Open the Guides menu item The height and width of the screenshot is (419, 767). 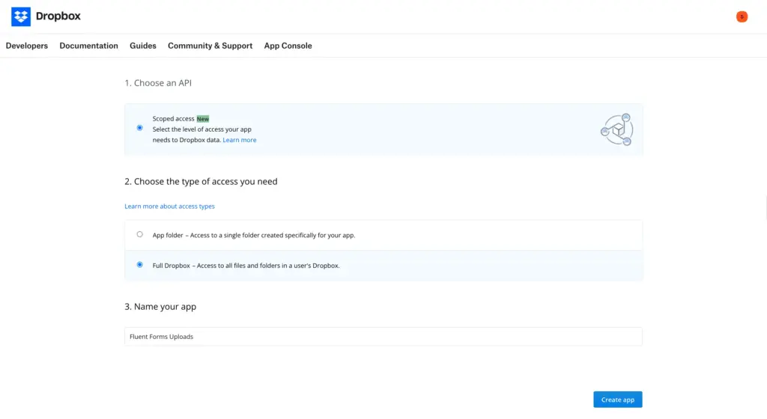click(143, 46)
